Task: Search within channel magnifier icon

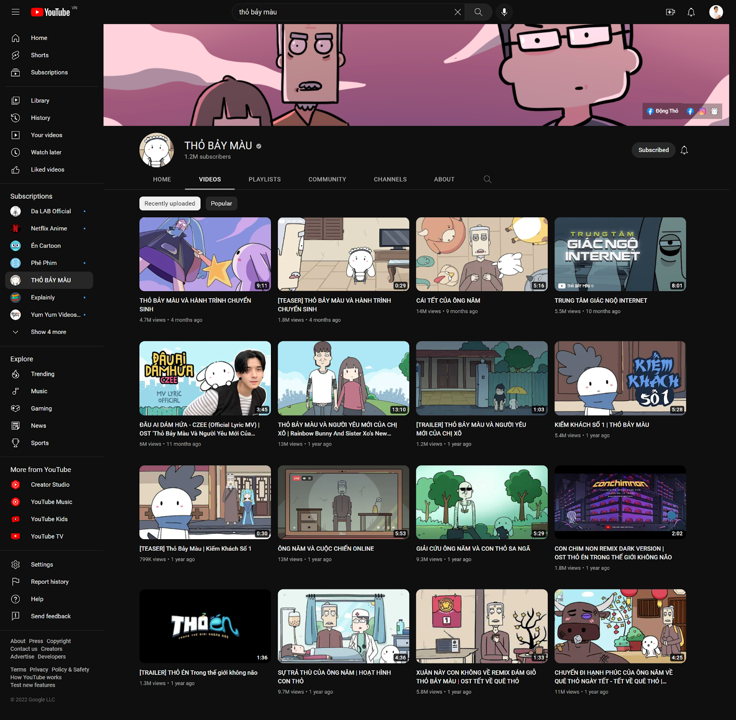Action: (x=487, y=179)
